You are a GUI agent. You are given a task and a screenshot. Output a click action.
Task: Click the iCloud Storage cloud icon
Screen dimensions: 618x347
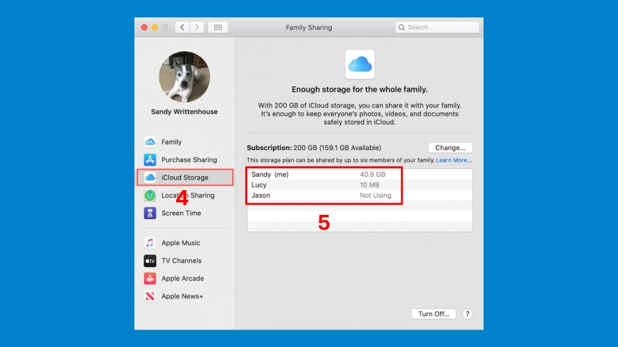pyautogui.click(x=150, y=177)
